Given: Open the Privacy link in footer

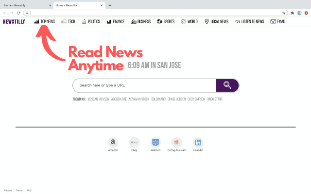Looking at the screenshot, I should [x=8, y=191].
